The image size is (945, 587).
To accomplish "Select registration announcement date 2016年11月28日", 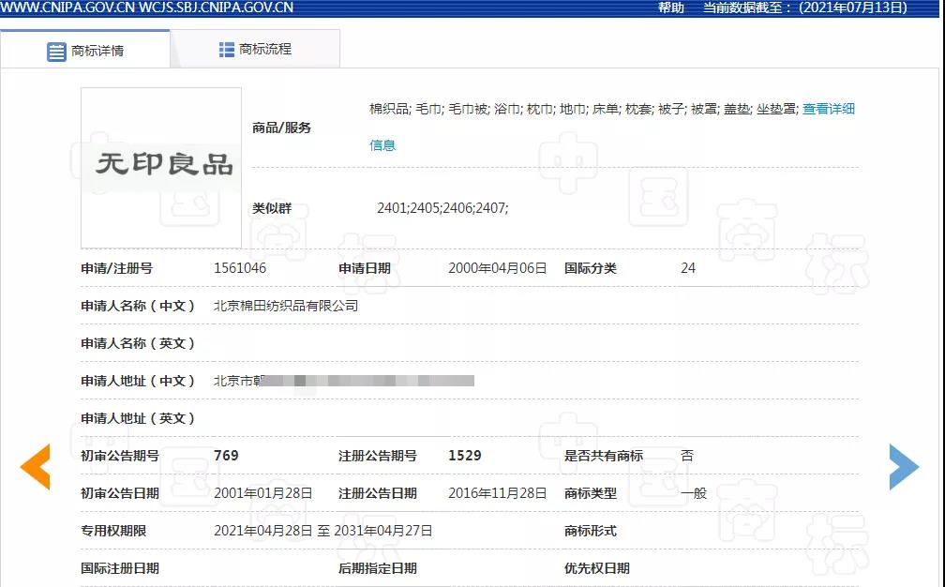I will [497, 493].
